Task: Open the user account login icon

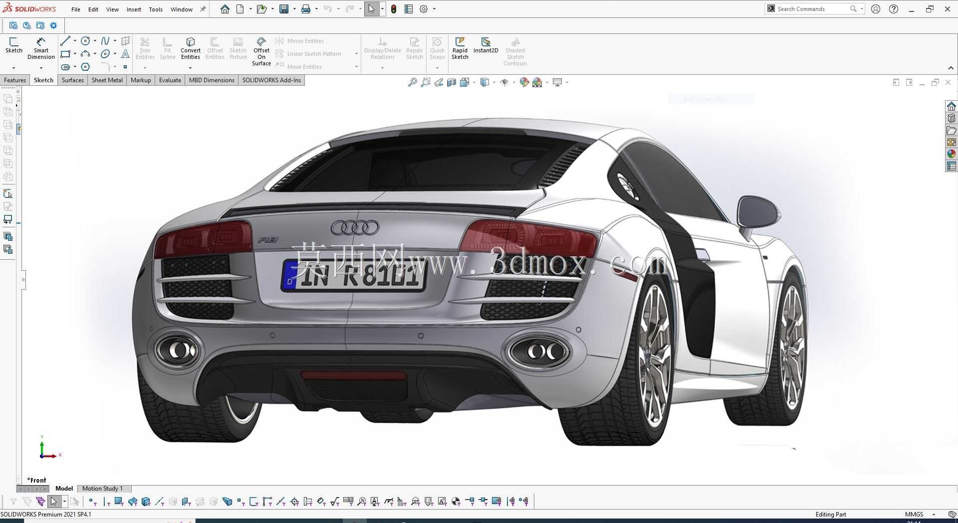Action: point(876,9)
